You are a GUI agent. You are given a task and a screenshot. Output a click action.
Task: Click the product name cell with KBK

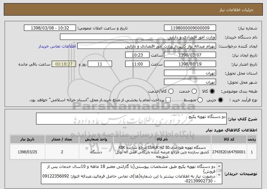[162, 152]
